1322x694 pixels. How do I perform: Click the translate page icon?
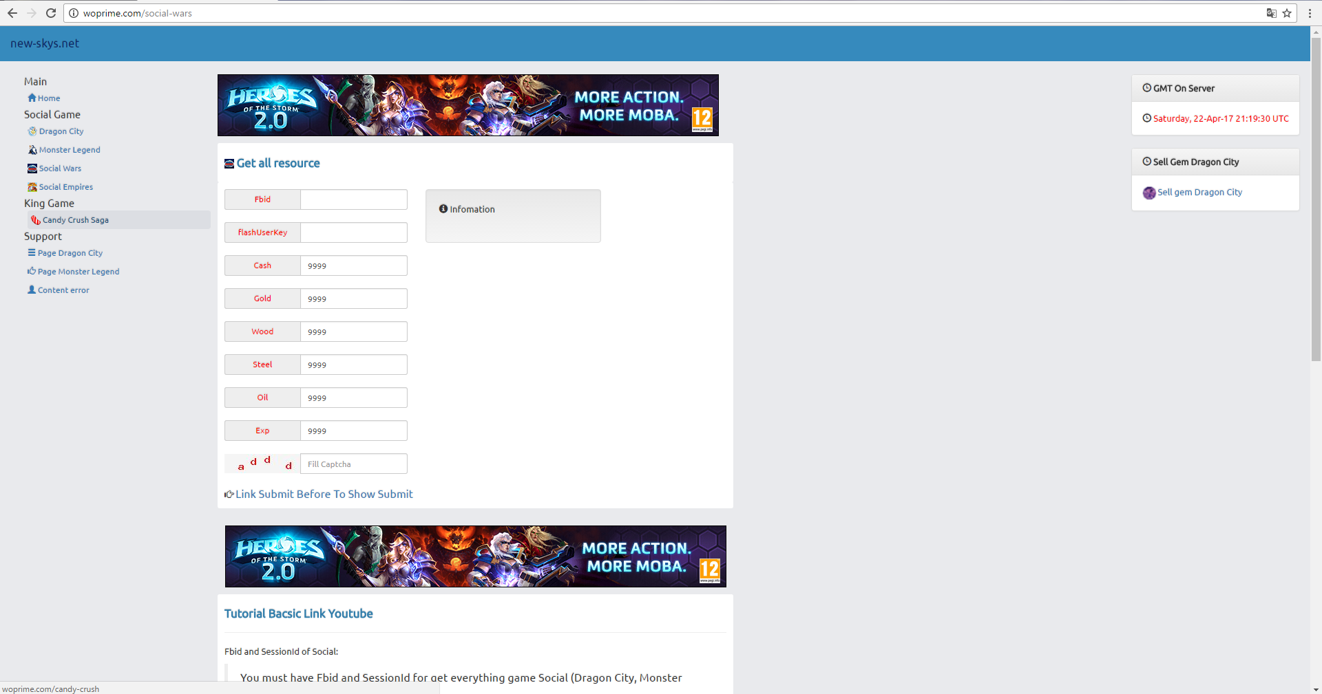(1271, 13)
